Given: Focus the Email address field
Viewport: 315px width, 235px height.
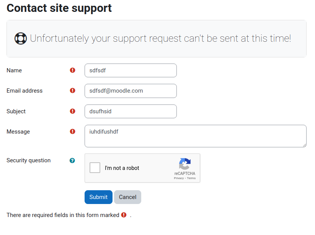Looking at the screenshot, I should tap(131, 91).
